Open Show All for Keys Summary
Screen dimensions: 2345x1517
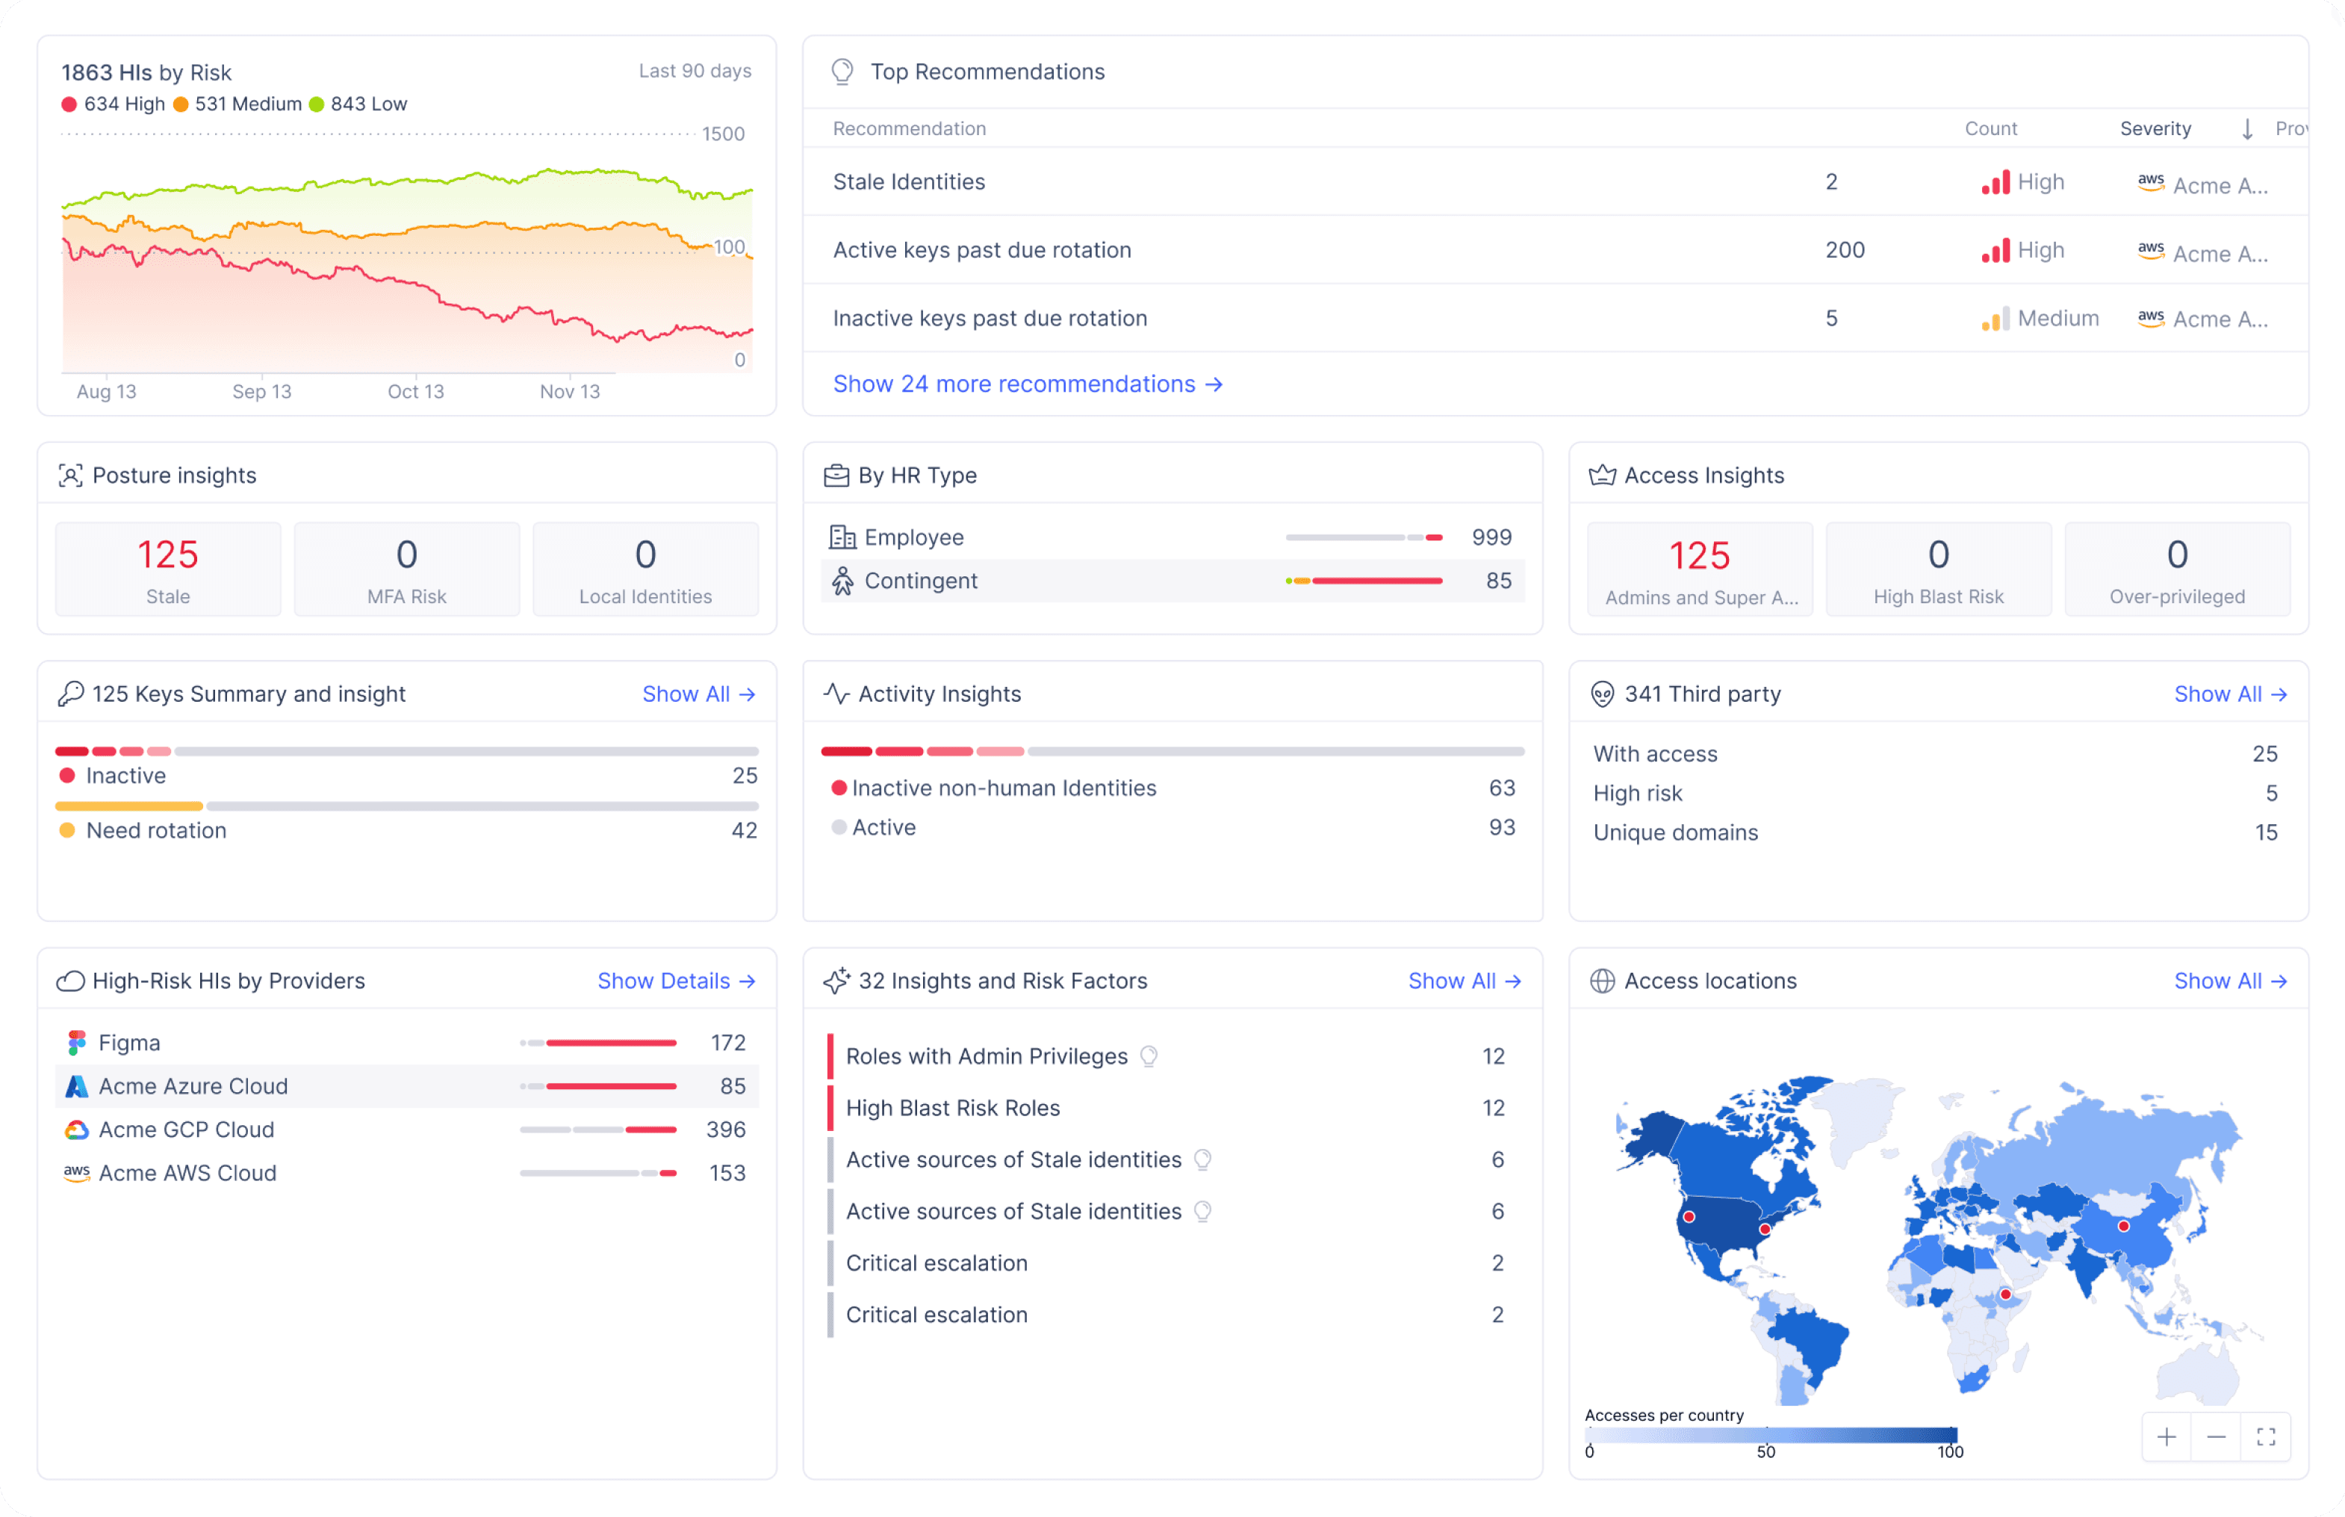point(698,694)
